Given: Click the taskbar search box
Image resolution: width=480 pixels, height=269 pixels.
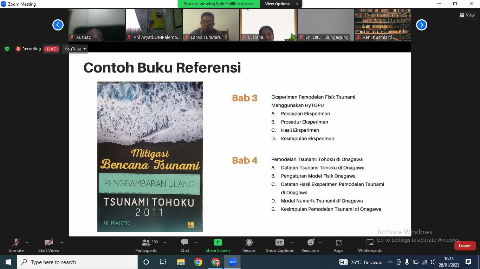Looking at the screenshot, I should [x=77, y=262].
